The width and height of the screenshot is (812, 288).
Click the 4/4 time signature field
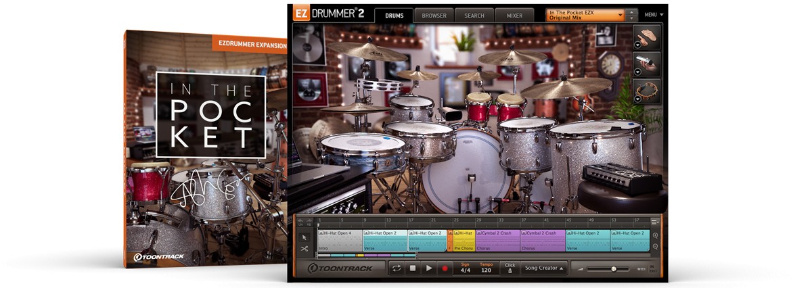click(466, 268)
